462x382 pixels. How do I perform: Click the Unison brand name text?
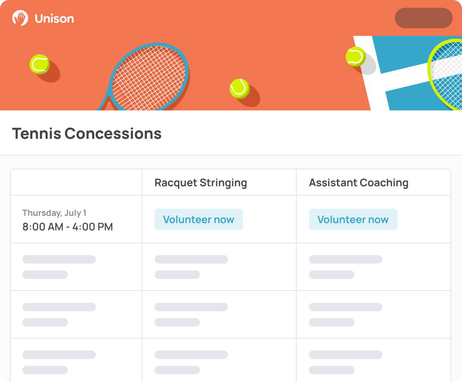[54, 19]
